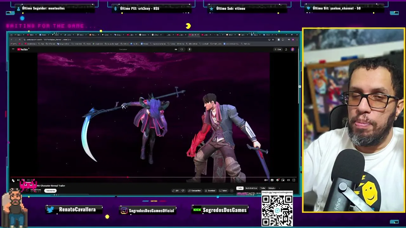Viewport: 406px width, 228px height.
Task: Toggle subtitles with the captions button
Action: (x=272, y=180)
